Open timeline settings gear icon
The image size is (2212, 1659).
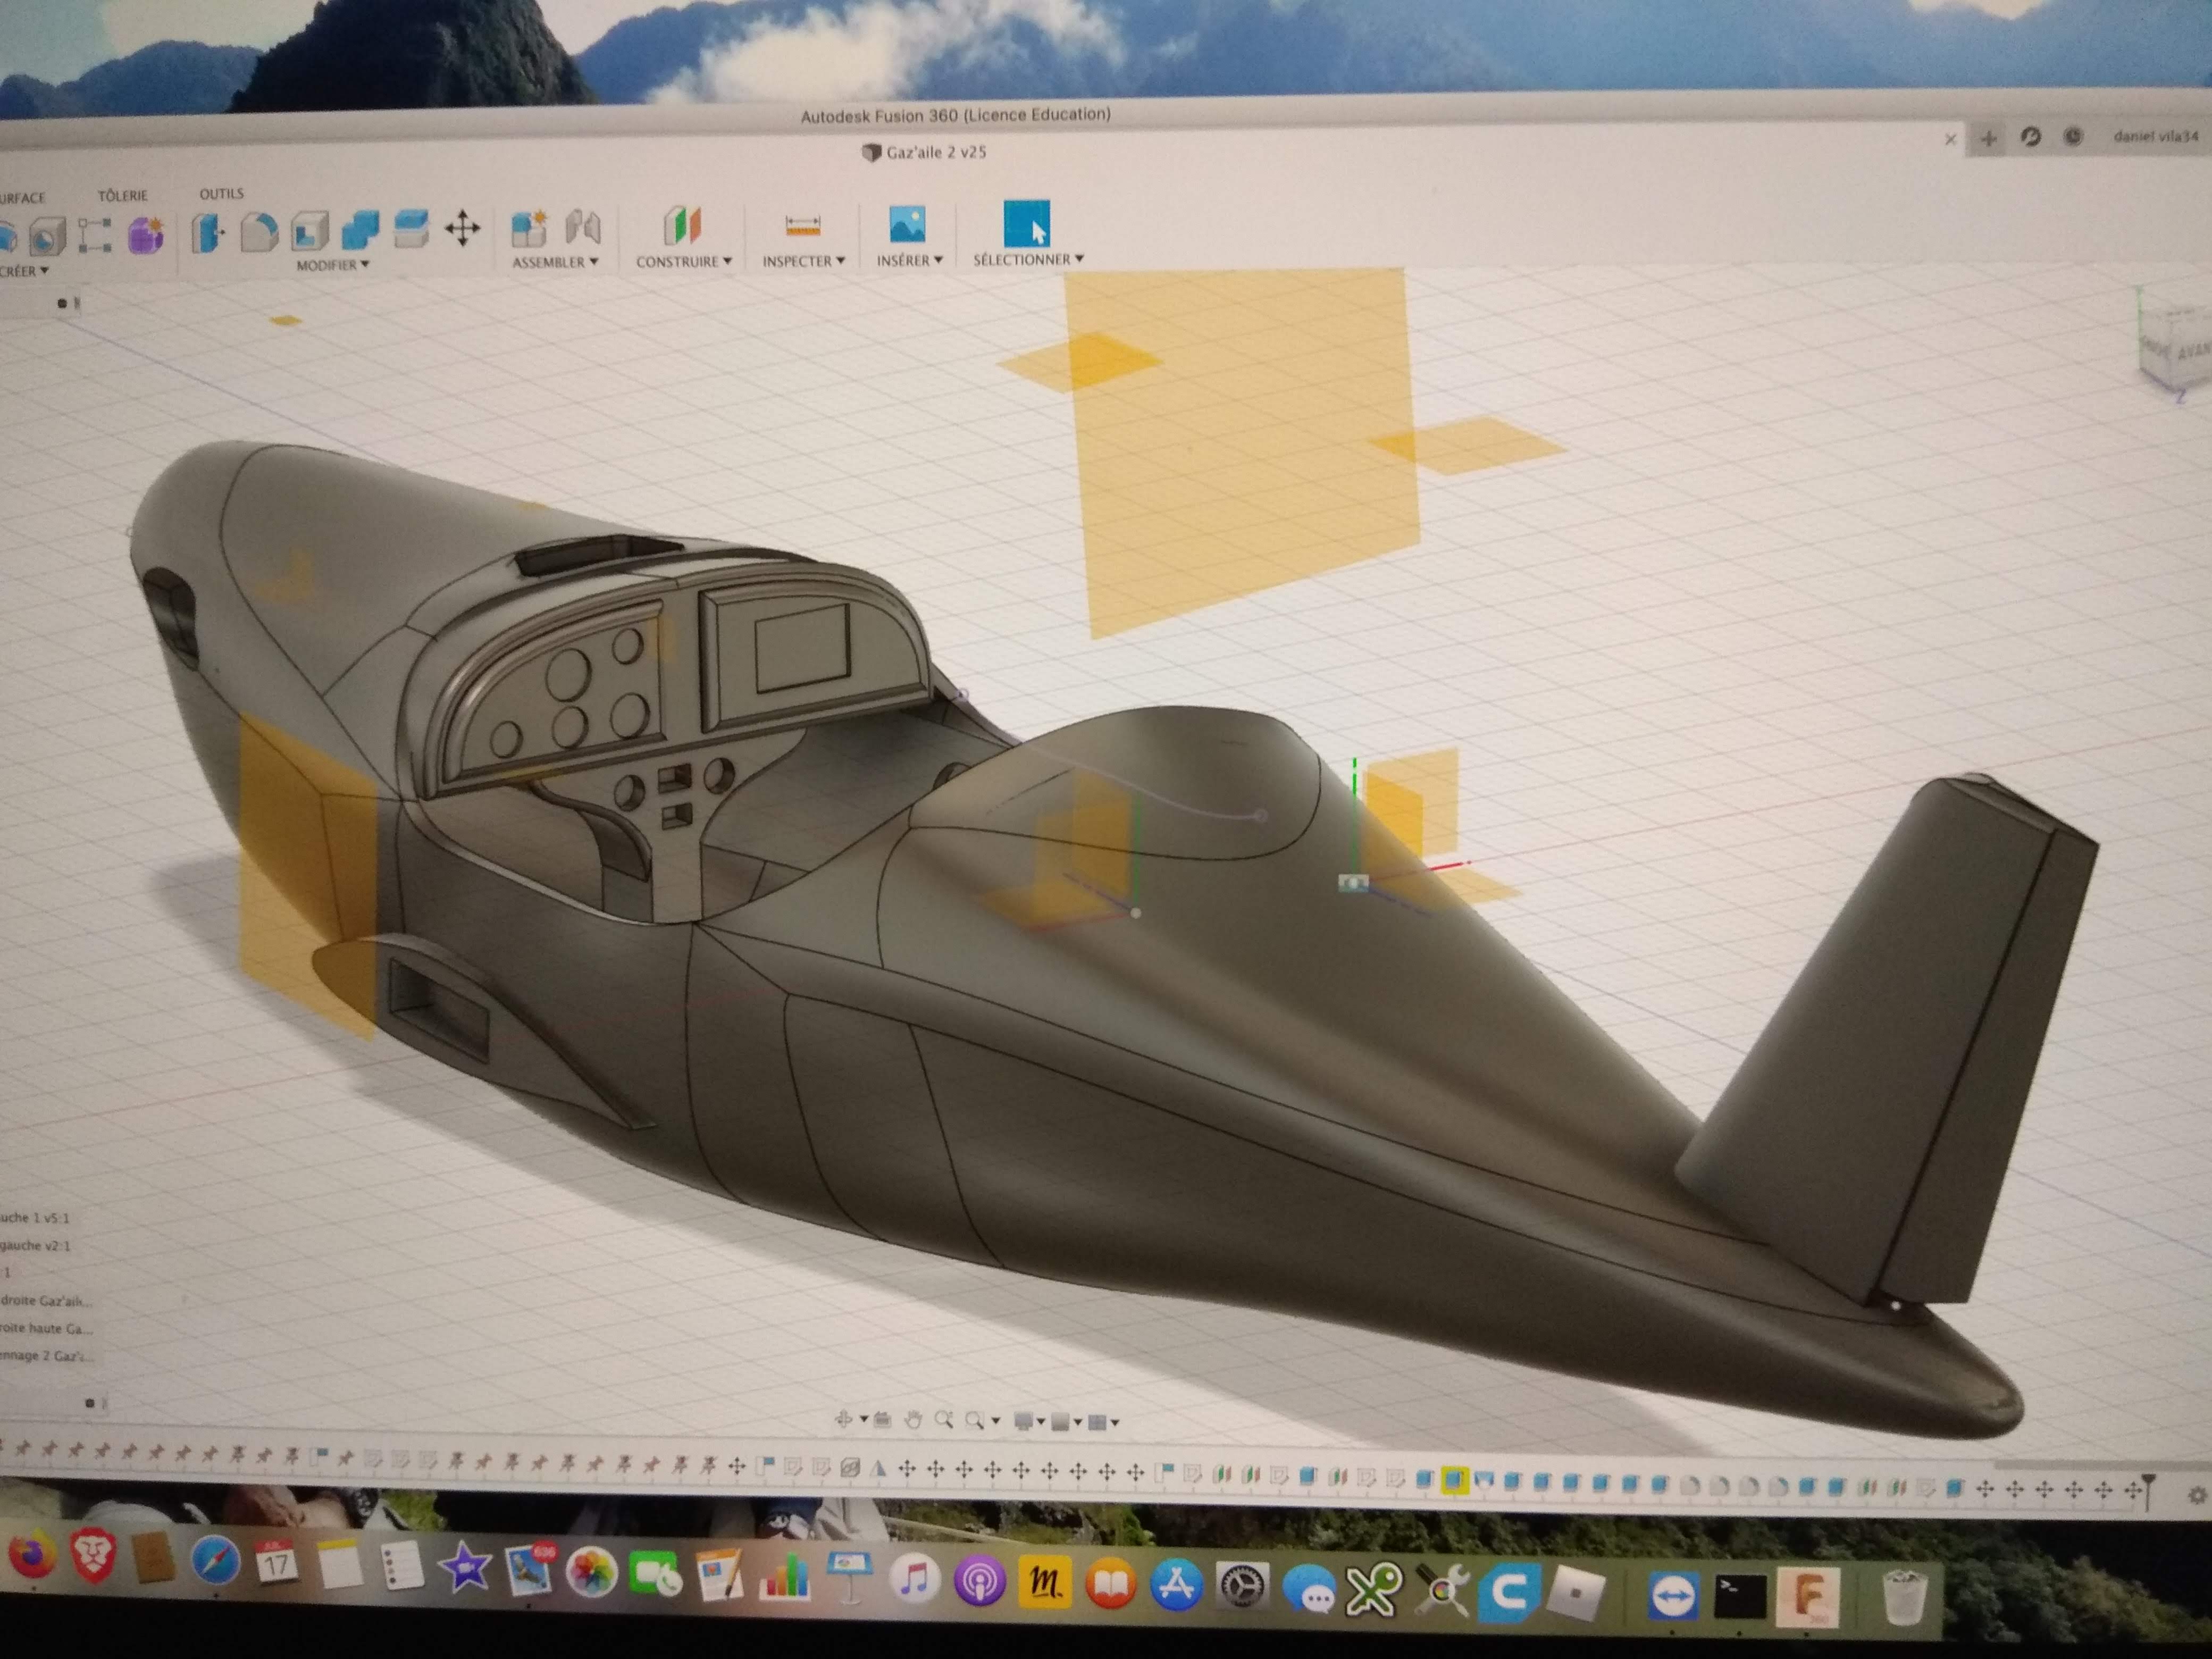pos(2197,1495)
